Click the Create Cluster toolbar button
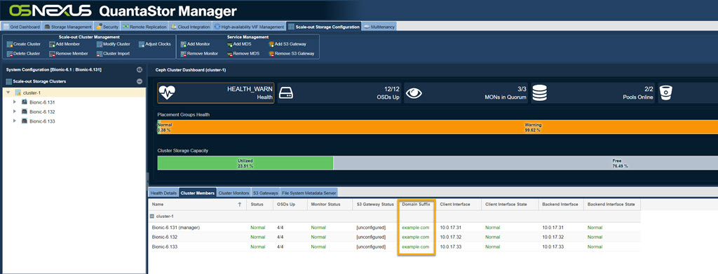 pyautogui.click(x=24, y=44)
